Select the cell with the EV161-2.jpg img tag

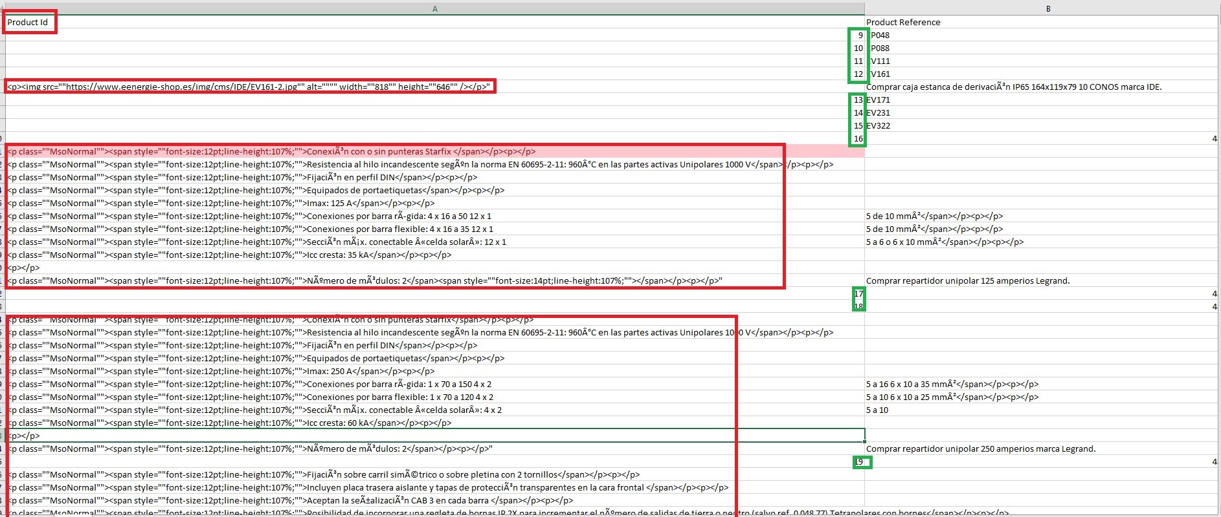(435, 87)
